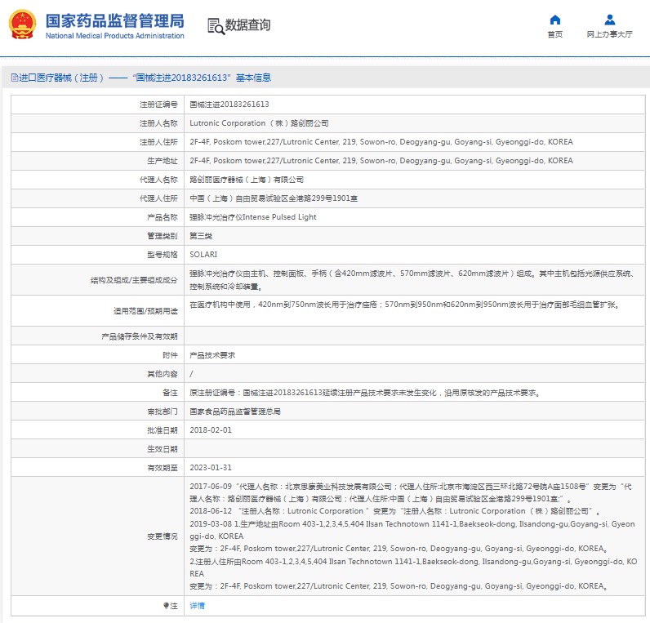Select approval date 2018-02-01
The width and height of the screenshot is (650, 623).
click(x=211, y=429)
